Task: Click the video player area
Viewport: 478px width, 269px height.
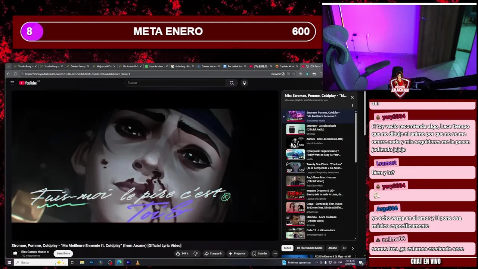Action: (x=145, y=165)
